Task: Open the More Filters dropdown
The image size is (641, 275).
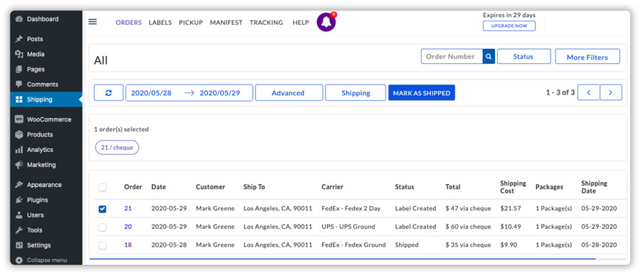Action: pyautogui.click(x=587, y=57)
